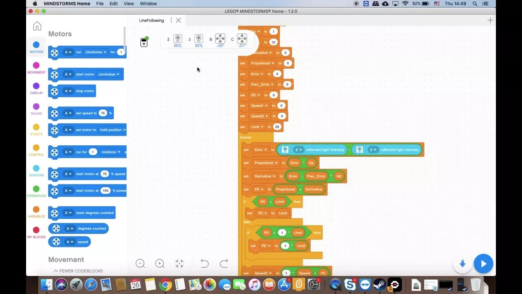Screen dimensions: 522x294
Task: Switch to the LineFollowing tab
Action: [151, 20]
